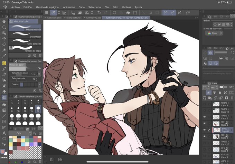This screenshot has width=235, height=164.
Task: Select the Capa 3 layer thumbnail
Action: pyautogui.click(x=216, y=156)
